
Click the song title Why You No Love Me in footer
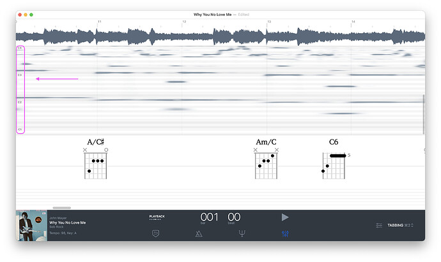(68, 222)
